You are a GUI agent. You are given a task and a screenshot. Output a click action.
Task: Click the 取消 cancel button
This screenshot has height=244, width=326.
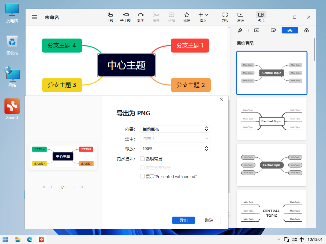coord(209,220)
